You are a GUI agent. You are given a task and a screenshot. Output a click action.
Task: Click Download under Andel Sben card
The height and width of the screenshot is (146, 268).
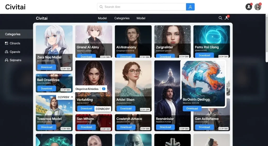pyautogui.click(x=126, y=108)
